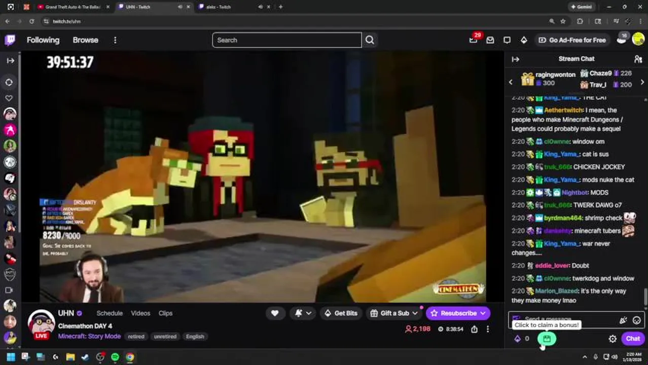Open the Following page
This screenshot has width=648, height=365.
point(43,40)
